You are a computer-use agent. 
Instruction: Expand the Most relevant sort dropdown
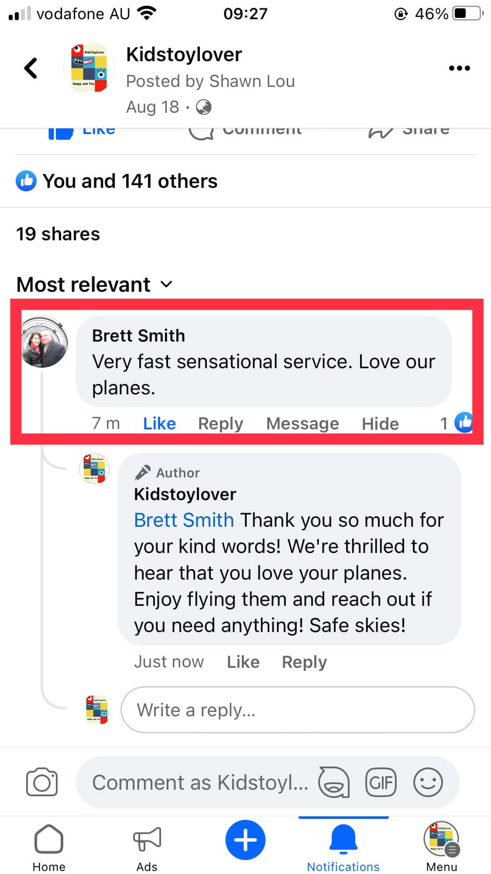94,285
